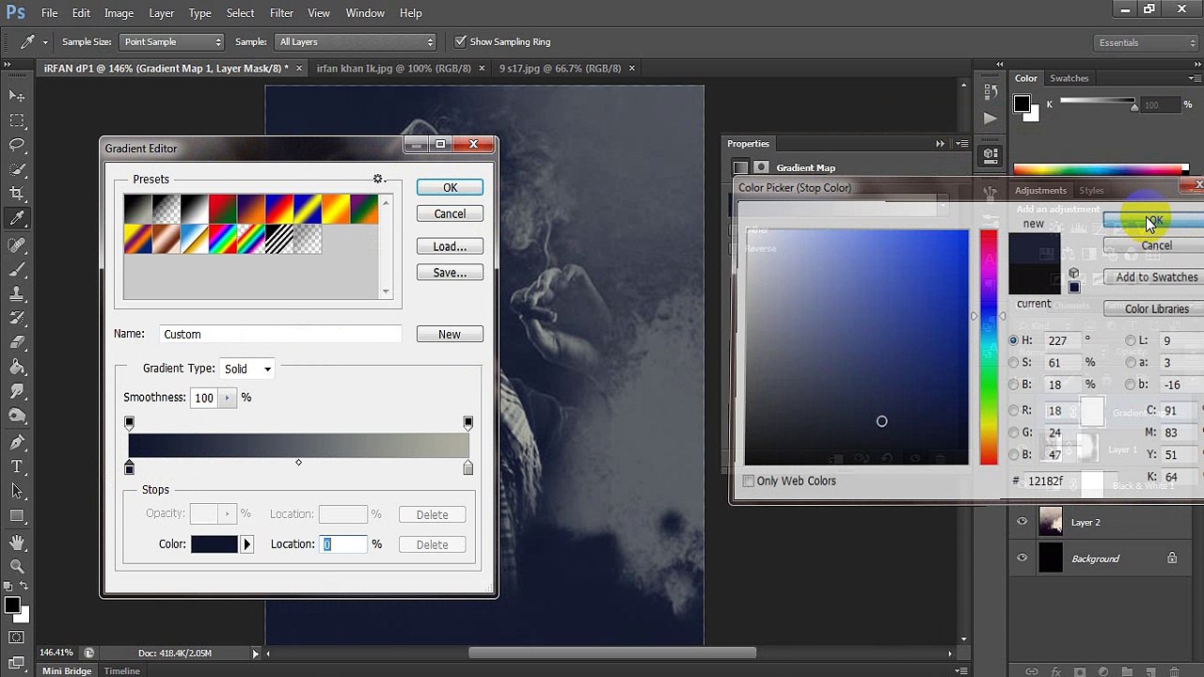1204x677 pixels.
Task: Select the Path Selection tool
Action: (x=17, y=491)
